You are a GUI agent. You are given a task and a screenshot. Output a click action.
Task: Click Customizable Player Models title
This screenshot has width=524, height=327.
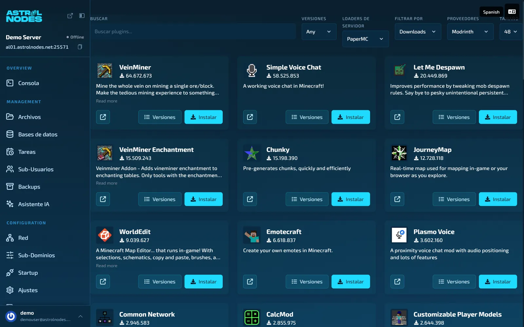pos(458,314)
